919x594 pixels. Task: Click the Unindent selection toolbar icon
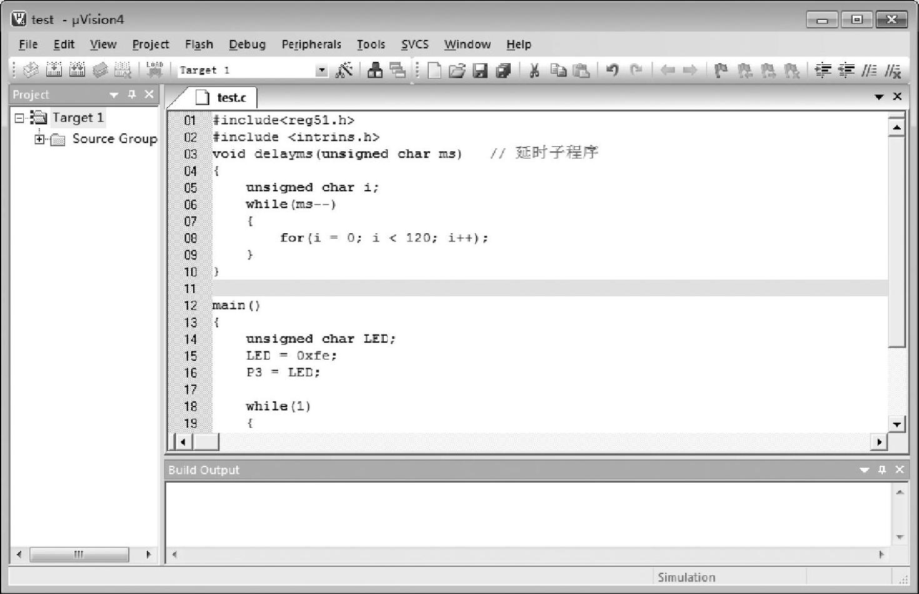pyautogui.click(x=846, y=70)
